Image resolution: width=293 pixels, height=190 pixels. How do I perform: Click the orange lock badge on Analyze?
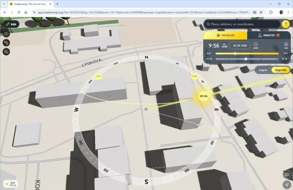coord(278,35)
